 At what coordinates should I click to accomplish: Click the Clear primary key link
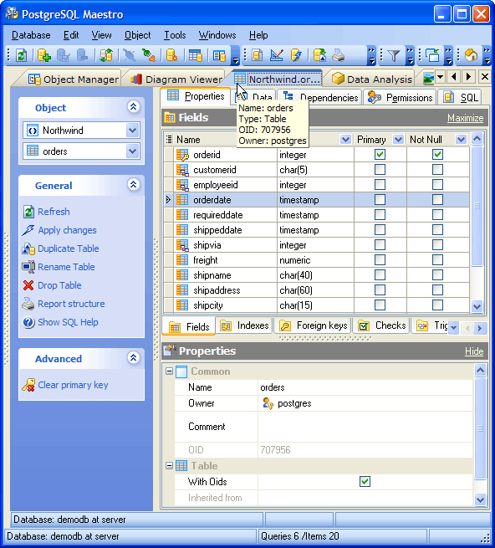point(73,385)
